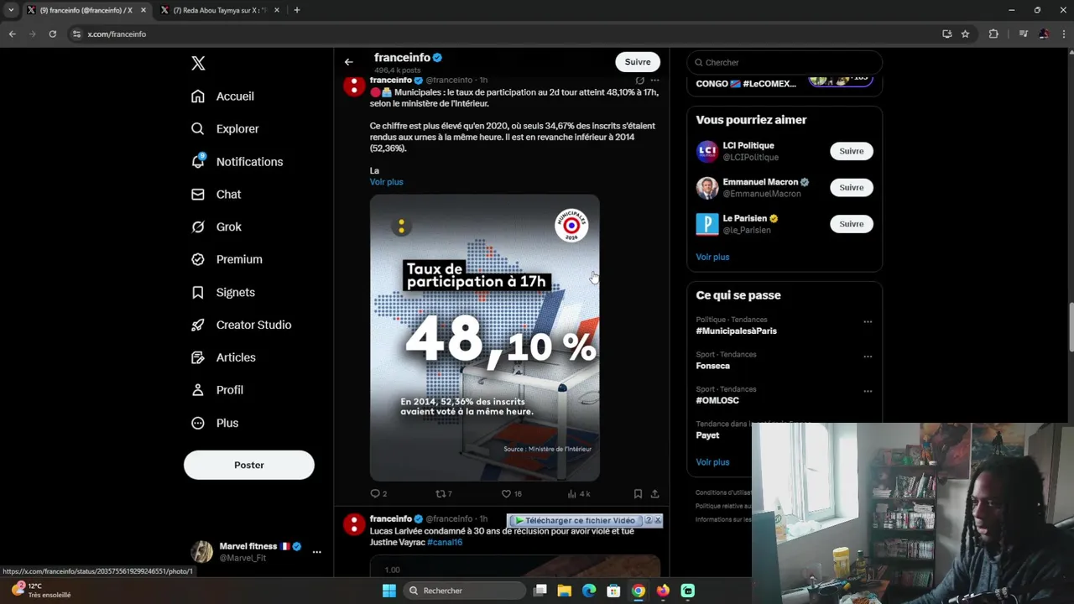Go back with the profile back arrow
The width and height of the screenshot is (1074, 604).
(349, 62)
